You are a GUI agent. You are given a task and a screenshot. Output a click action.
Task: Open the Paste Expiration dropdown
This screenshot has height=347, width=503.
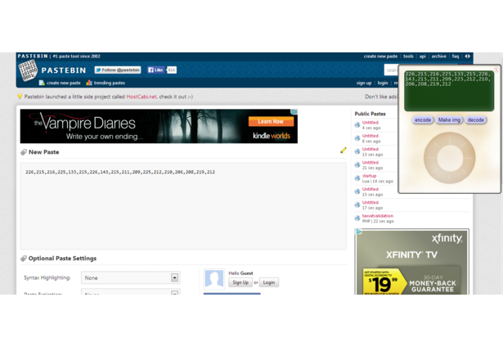click(131, 292)
